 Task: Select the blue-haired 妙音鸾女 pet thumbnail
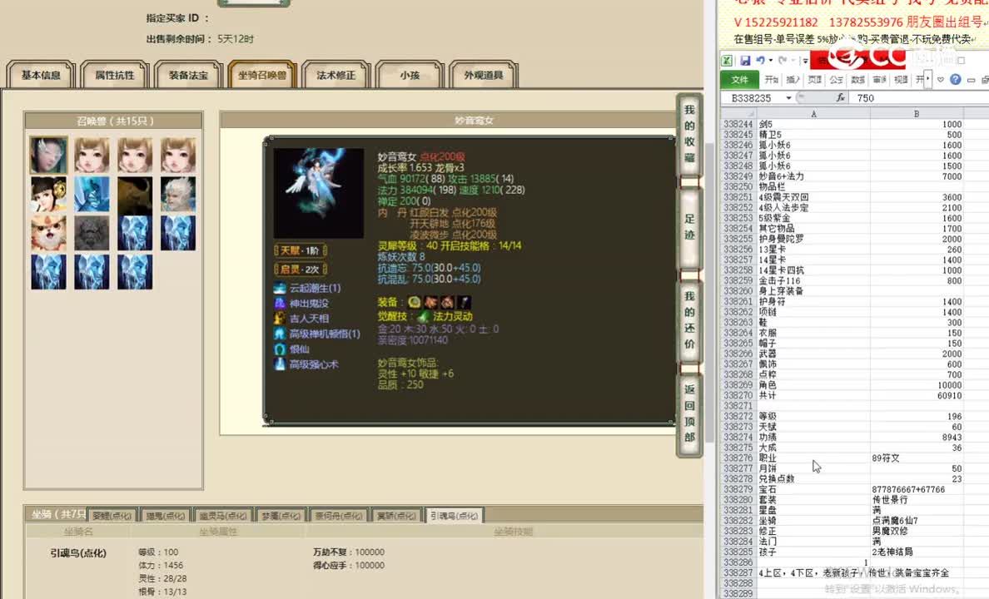48,155
